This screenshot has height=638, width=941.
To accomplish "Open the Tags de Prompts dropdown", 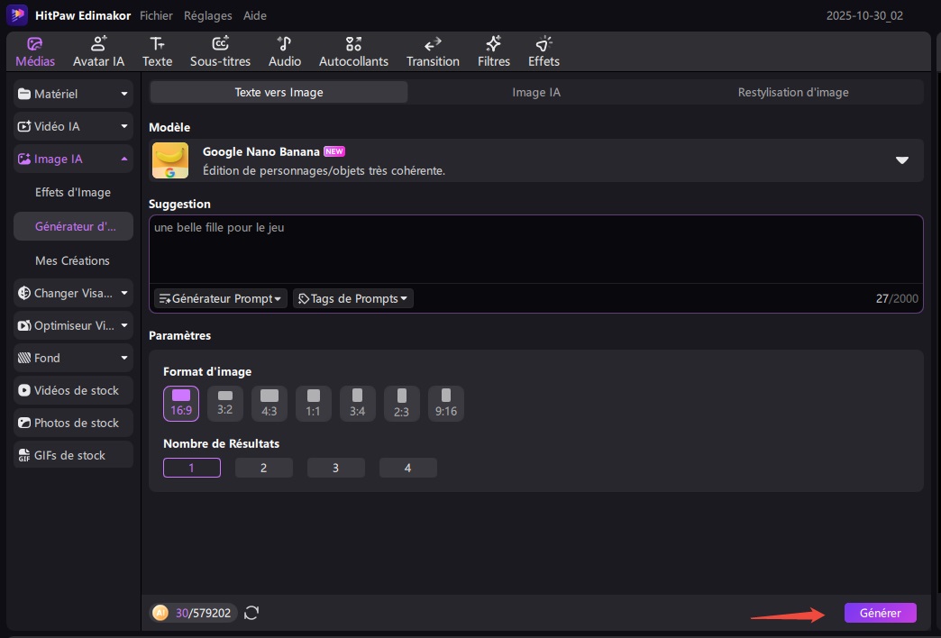I will click(x=352, y=298).
